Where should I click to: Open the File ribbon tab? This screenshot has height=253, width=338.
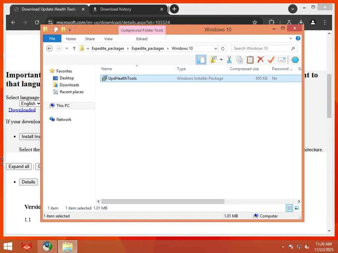point(52,39)
